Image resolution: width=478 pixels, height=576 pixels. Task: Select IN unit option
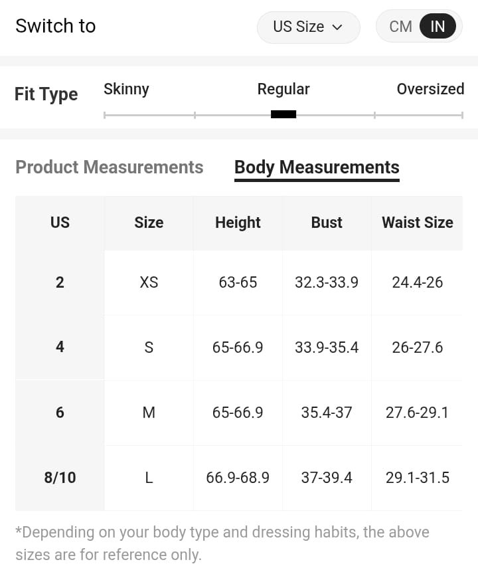[438, 27]
